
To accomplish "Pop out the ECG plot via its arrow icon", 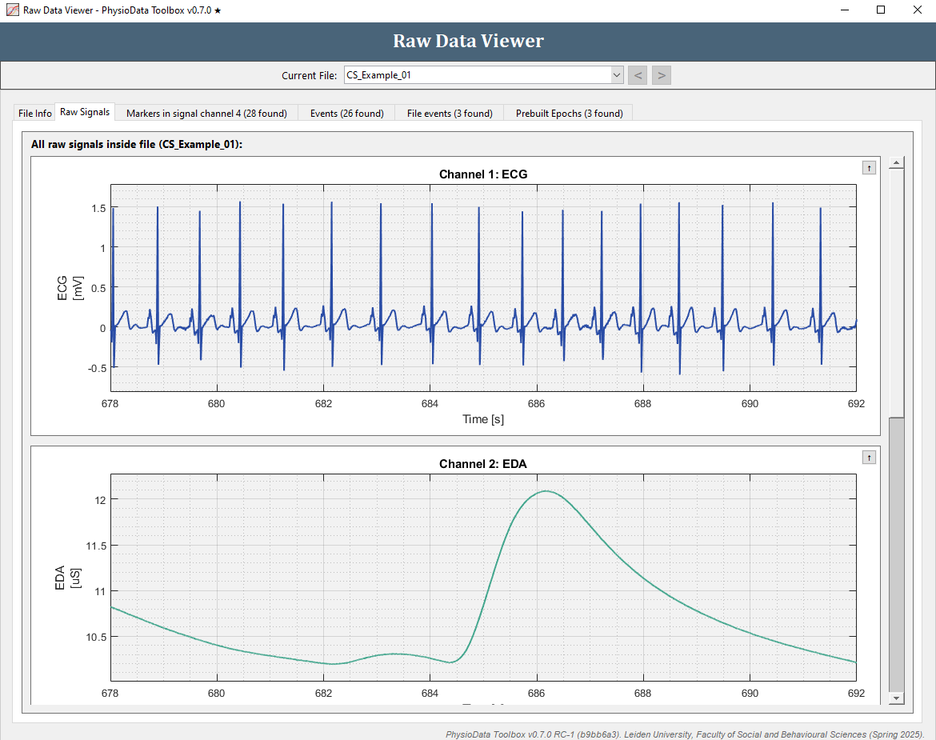I will pyautogui.click(x=869, y=167).
